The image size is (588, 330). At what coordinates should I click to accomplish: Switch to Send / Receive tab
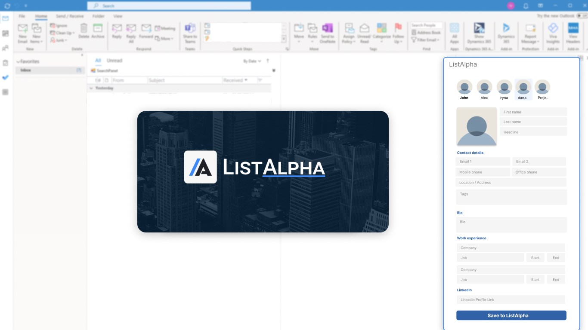tap(70, 16)
